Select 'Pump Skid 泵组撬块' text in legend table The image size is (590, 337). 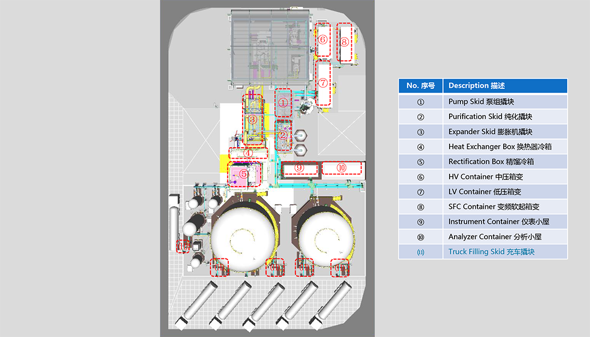[x=481, y=101]
